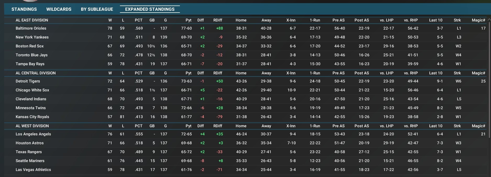Sort AL Central by 1-Run column header
This screenshot has height=177, width=491.
[x=315, y=73]
